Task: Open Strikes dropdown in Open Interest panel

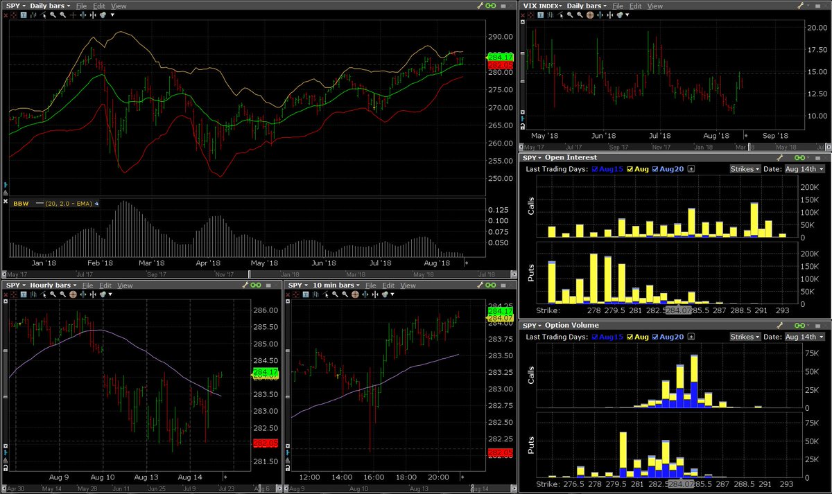Action: click(745, 169)
